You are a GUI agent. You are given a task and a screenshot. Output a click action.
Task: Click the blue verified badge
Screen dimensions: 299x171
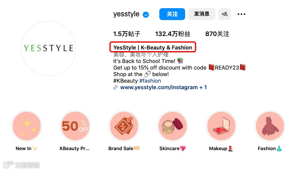pyautogui.click(x=146, y=14)
